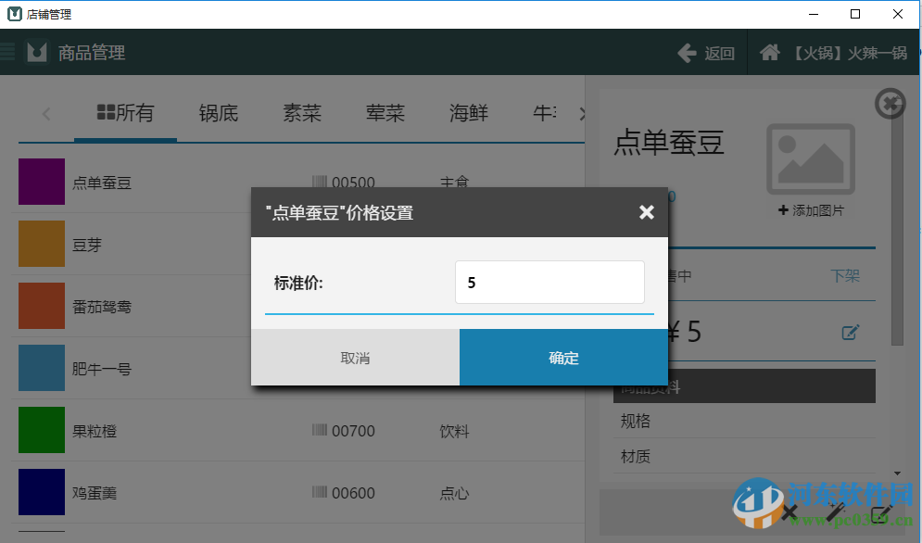Switch to the 锅底 tab

218,112
